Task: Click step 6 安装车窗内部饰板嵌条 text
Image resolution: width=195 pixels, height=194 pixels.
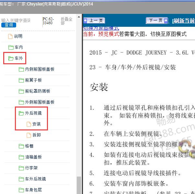Action: tap(136, 184)
